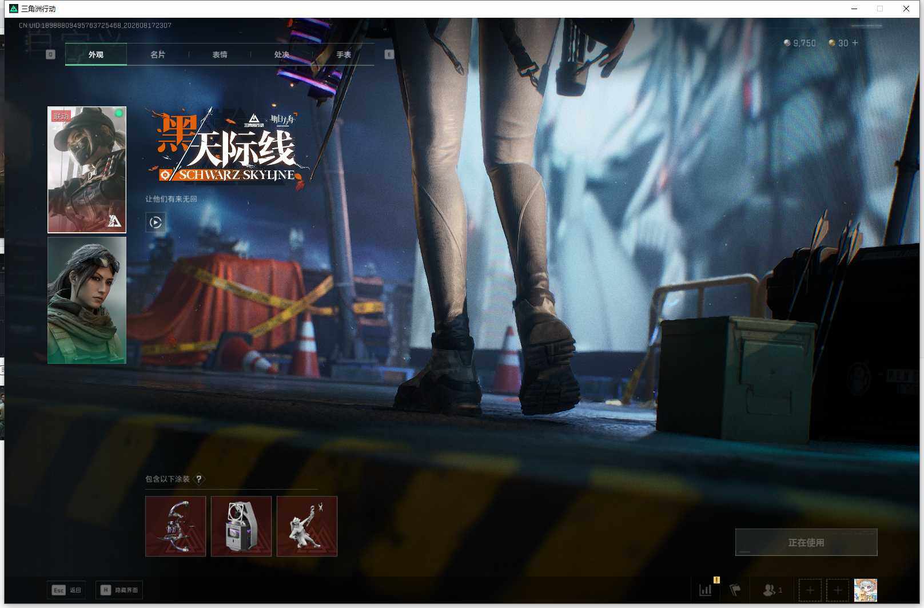924x608 pixels.
Task: Open the 名片 tab
Action: [158, 55]
